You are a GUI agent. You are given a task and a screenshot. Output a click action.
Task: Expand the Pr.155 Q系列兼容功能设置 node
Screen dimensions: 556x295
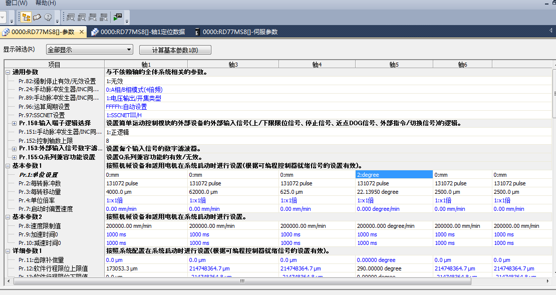tap(15, 157)
